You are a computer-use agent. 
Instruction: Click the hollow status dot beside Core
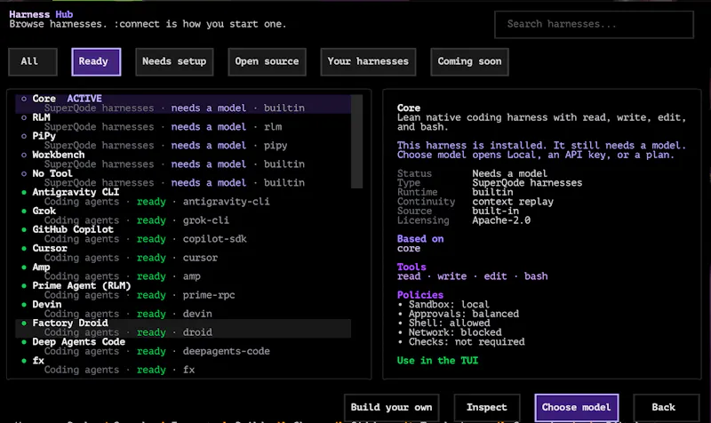[x=24, y=99]
